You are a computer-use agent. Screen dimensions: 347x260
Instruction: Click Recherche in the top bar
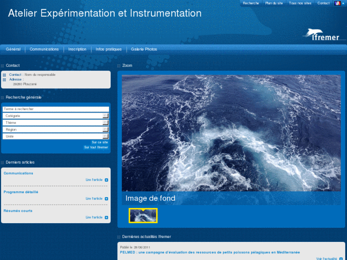pyautogui.click(x=251, y=3)
